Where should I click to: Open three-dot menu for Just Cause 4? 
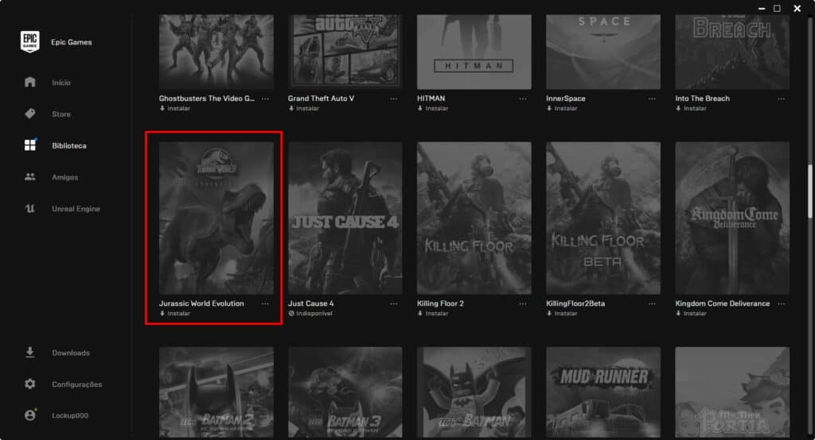(x=394, y=303)
